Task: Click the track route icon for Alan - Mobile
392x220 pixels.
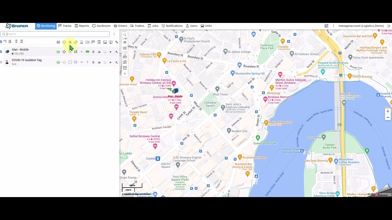Action: click(x=93, y=52)
